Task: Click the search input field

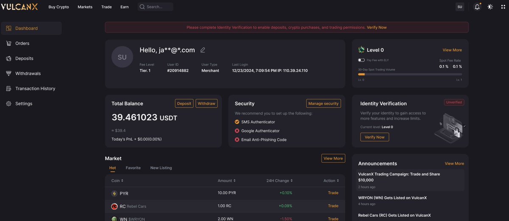Action: point(155,7)
